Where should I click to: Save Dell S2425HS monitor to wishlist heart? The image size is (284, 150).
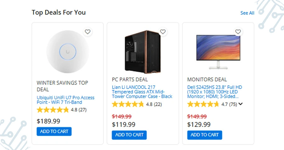[238, 32]
